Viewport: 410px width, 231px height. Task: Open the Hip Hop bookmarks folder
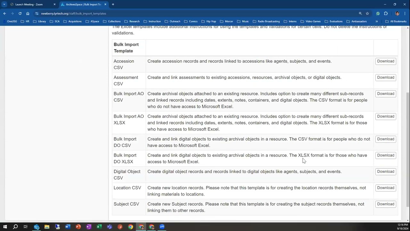[x=208, y=21]
